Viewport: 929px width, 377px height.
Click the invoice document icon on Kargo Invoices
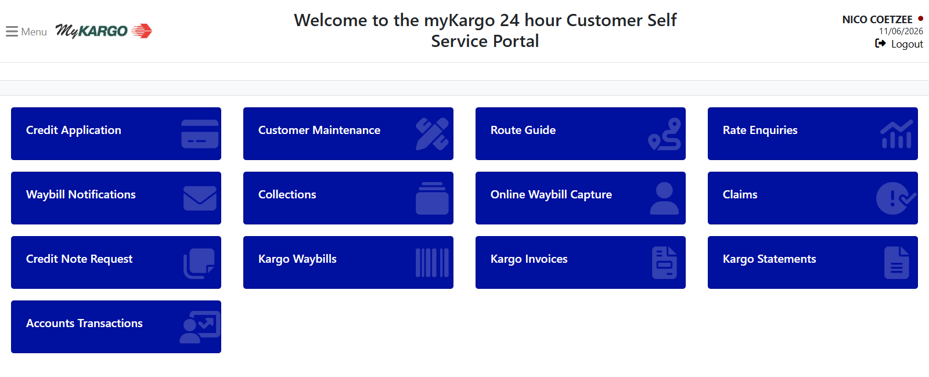(664, 263)
